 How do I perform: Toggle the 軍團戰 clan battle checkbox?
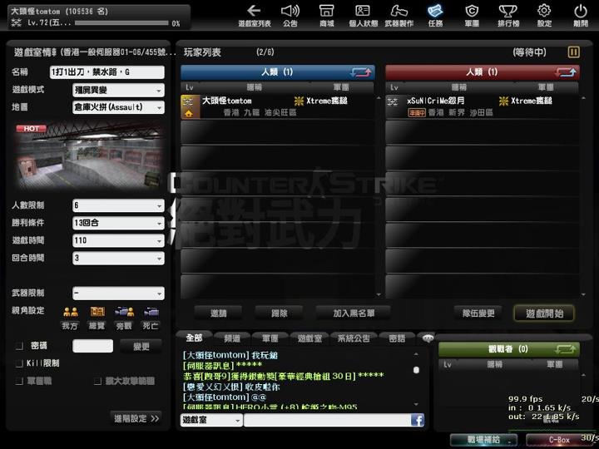pos(19,381)
